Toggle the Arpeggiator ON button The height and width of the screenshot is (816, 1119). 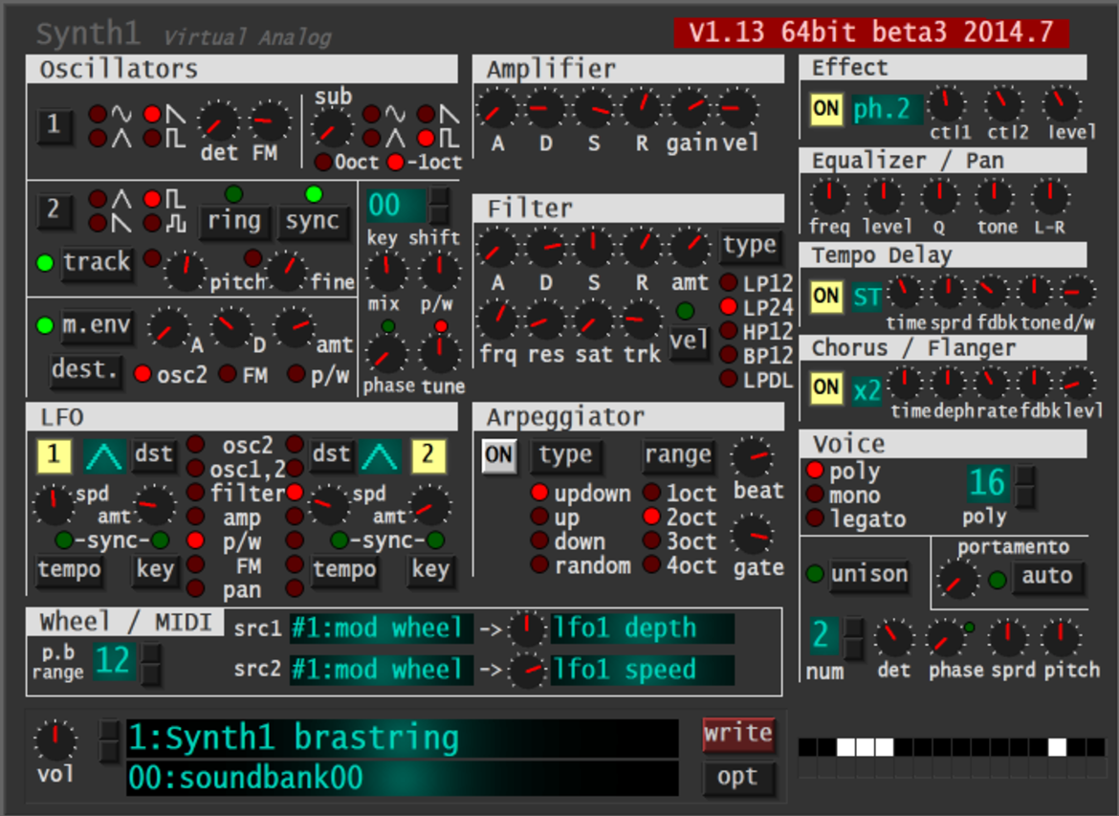(x=498, y=454)
